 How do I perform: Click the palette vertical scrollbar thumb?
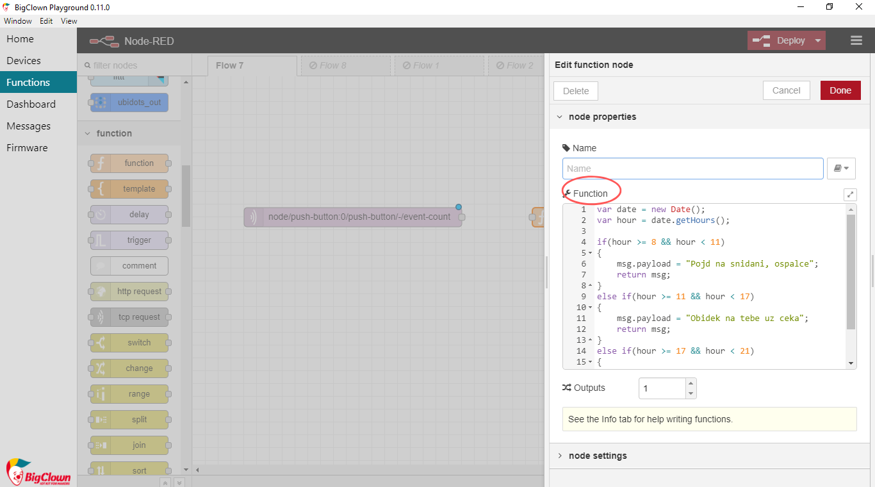[x=186, y=196]
